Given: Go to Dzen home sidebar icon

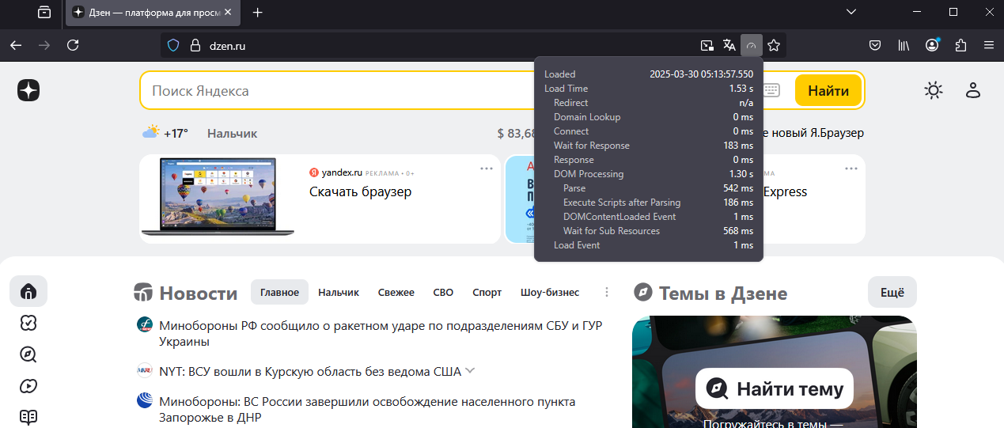Looking at the screenshot, I should pos(28,291).
